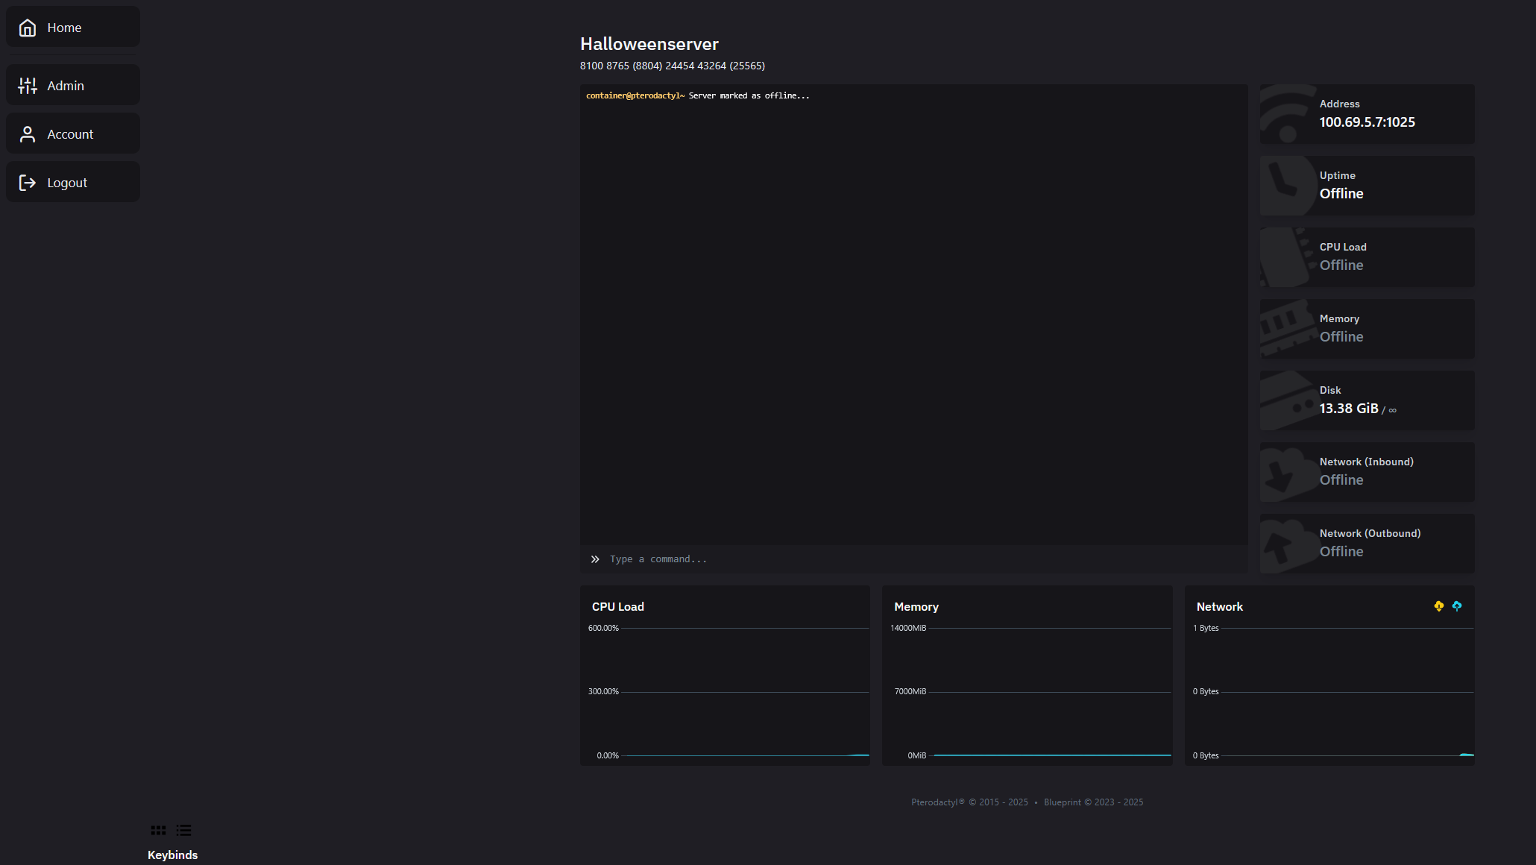1536x865 pixels.
Task: Click the Account person icon
Action: [x=28, y=134]
